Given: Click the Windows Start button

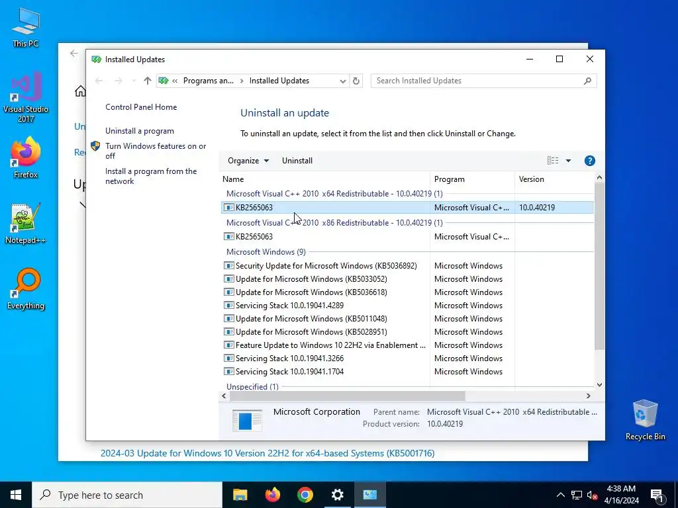Looking at the screenshot, I should (x=16, y=495).
